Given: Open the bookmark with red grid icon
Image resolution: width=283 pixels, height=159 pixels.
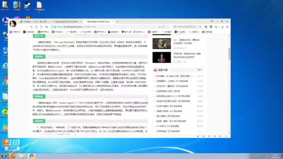Looking at the screenshot, I should coord(154,32).
